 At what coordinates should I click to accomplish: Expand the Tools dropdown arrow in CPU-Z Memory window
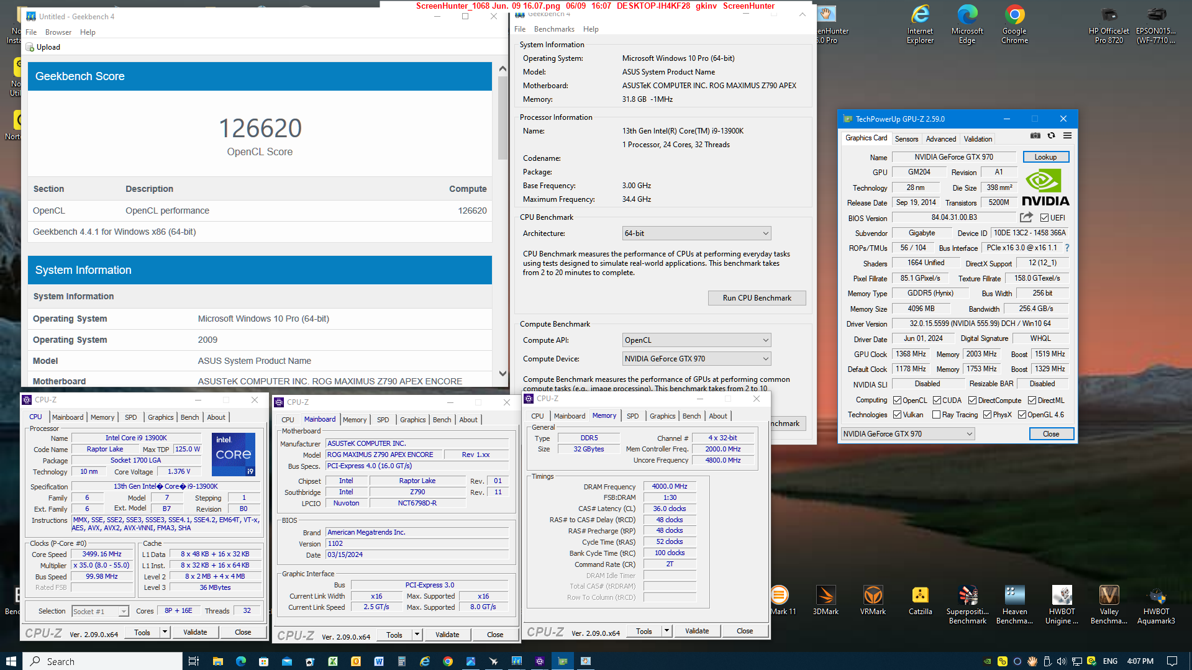[x=667, y=631]
